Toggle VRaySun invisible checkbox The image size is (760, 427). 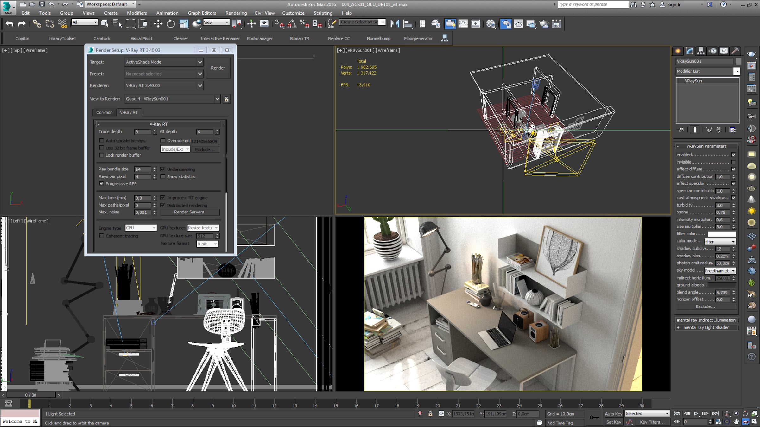pyautogui.click(x=733, y=162)
